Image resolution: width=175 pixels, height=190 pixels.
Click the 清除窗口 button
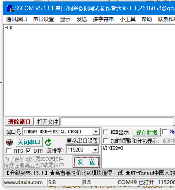pyautogui.click(x=19, y=121)
